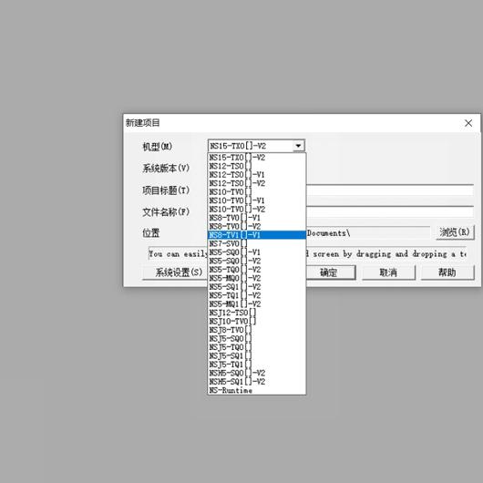Select NS12-TS0[]-V2 model entry

pyautogui.click(x=257, y=183)
